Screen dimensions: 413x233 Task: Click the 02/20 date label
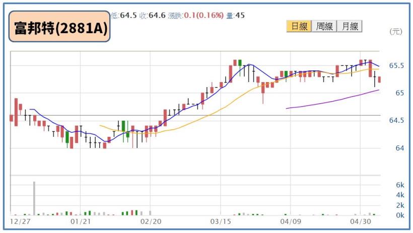point(151,221)
